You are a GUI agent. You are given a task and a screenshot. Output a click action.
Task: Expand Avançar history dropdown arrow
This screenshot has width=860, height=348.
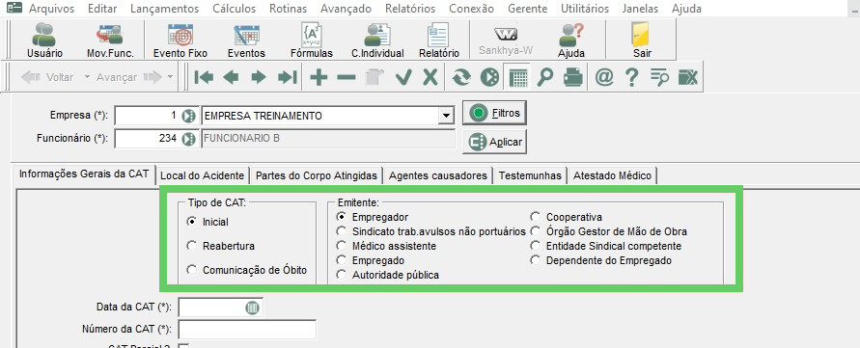(x=170, y=77)
